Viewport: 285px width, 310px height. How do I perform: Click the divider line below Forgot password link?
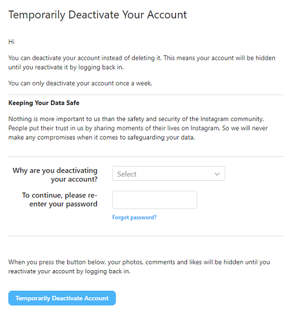[x=146, y=236]
